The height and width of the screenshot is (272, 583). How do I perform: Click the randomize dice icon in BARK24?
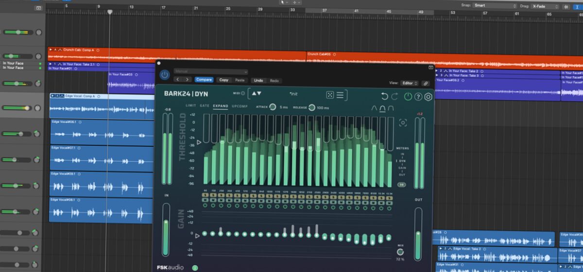point(329,95)
